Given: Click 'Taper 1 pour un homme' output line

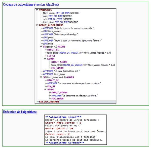Looking at the screenshot, I should tap(76, 131).
